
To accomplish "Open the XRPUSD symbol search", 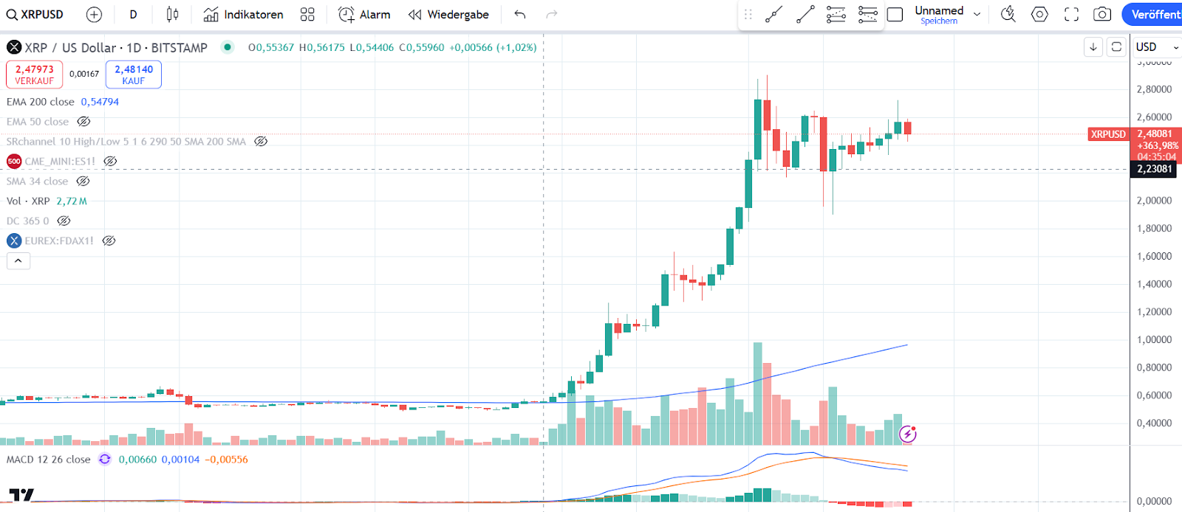I will [x=35, y=14].
